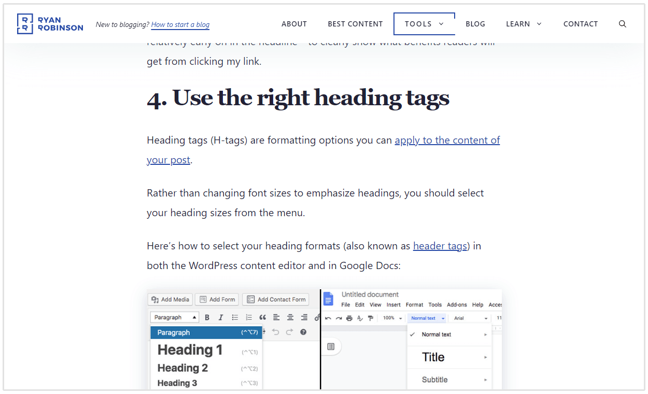Viewport: 648px width, 394px height.
Task: Click the "header tags" hyperlink
Action: tap(440, 246)
